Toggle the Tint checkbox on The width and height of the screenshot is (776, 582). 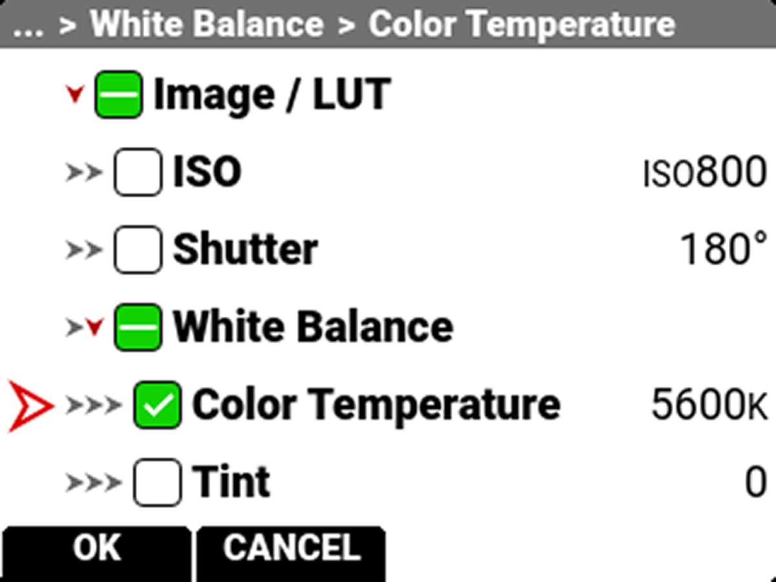coord(158,480)
